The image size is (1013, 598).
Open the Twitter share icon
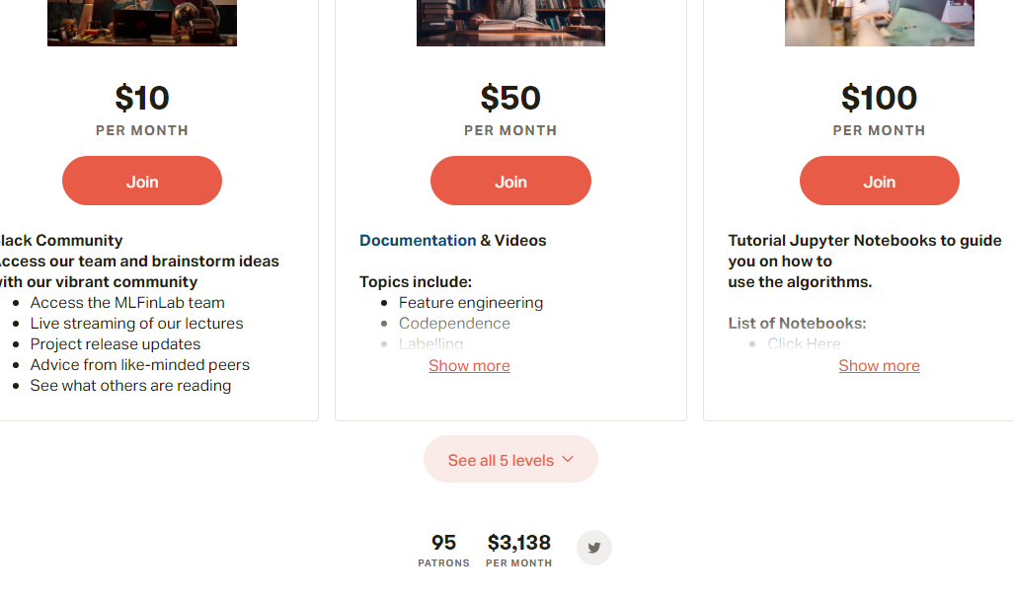tap(594, 548)
